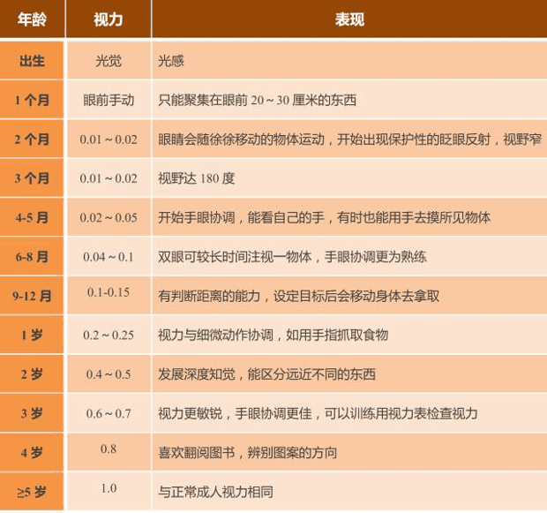
Task: Click text 只能聚集在眼前 20～30 厘米的东西
Action: 257,100
